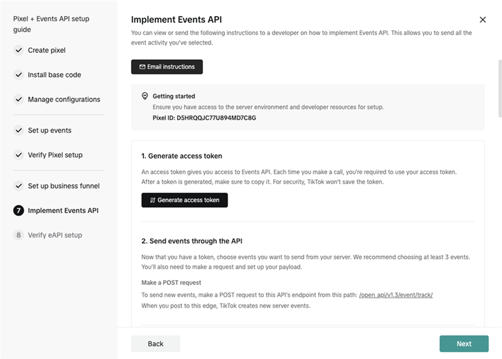Click the checkmark icon beside Install base code
The height and width of the screenshot is (359, 502).
[x=19, y=75]
